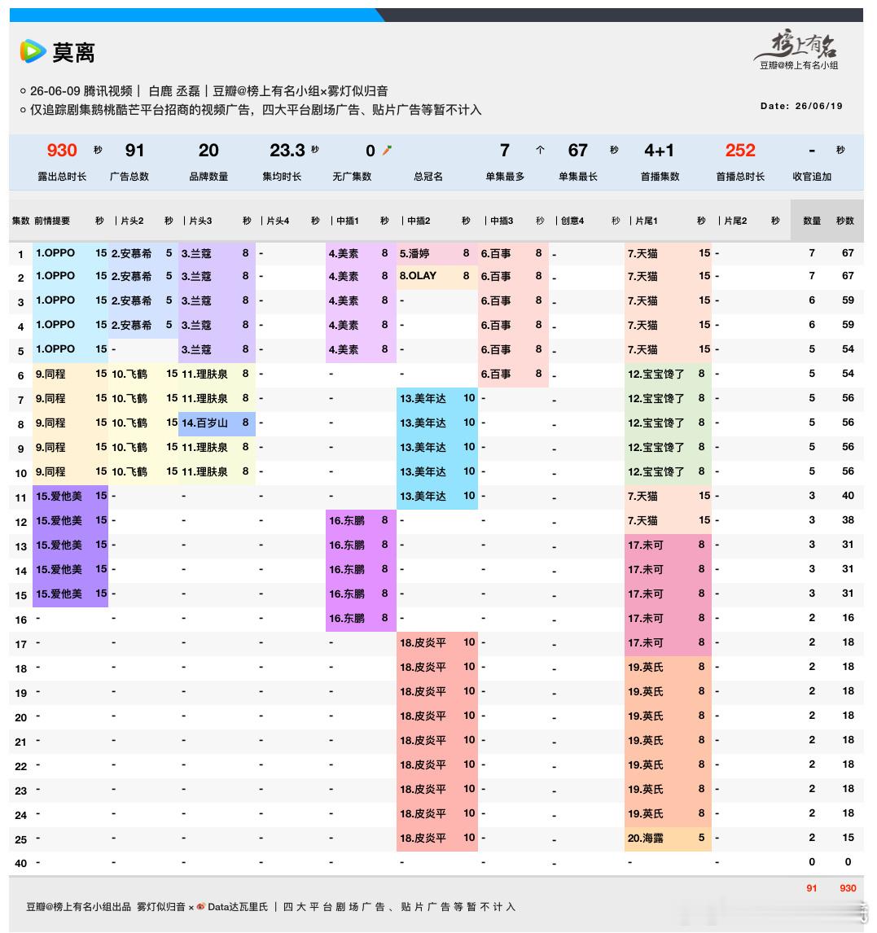Click 1.OPPO in the episode 5 row
This screenshot has height=933, width=877.
point(55,349)
